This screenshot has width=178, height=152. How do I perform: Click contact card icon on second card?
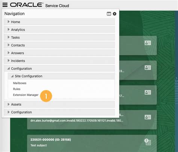point(148,68)
